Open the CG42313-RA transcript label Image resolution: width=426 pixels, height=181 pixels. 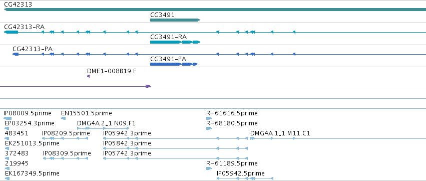(25, 27)
